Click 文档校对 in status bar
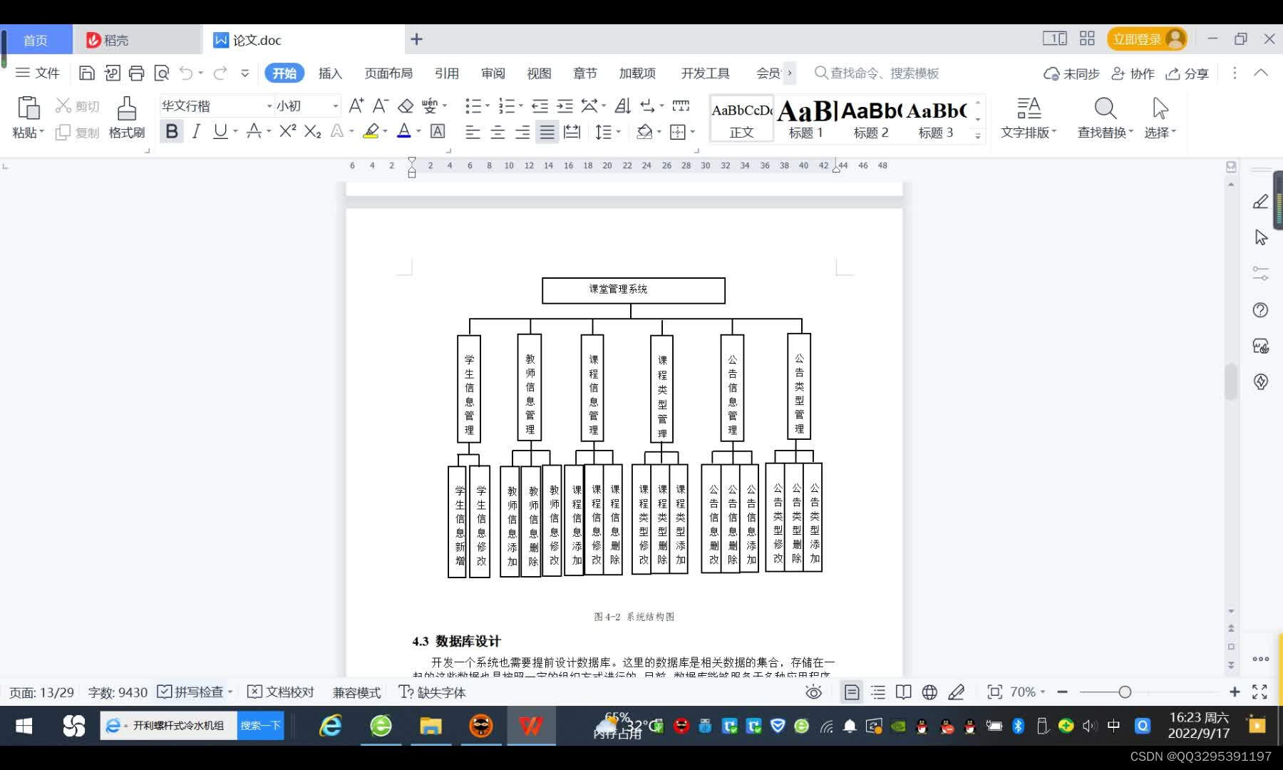 pyautogui.click(x=281, y=692)
